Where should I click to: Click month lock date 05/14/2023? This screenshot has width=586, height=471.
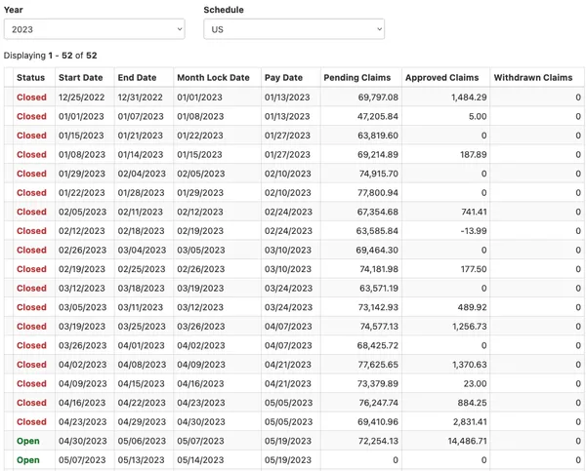point(201,459)
